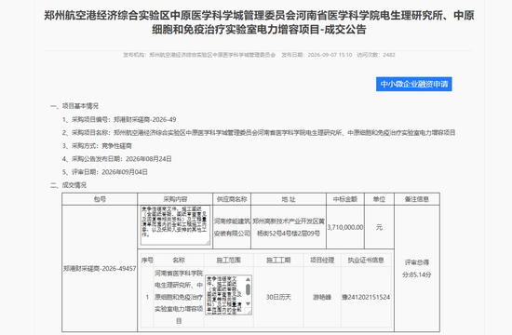The width and height of the screenshot is (512, 335).
Task: Click the 采购内容 column header
Action: click(x=175, y=199)
